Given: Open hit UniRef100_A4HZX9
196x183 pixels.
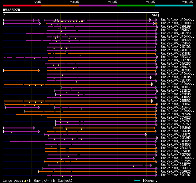Looking at the screenshot, I should point(176,33).
